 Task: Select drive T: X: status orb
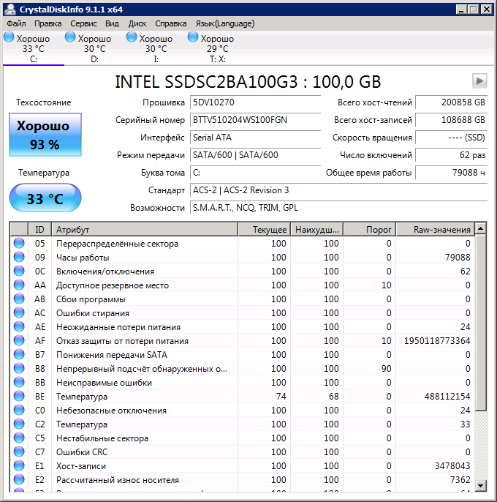click(x=193, y=37)
